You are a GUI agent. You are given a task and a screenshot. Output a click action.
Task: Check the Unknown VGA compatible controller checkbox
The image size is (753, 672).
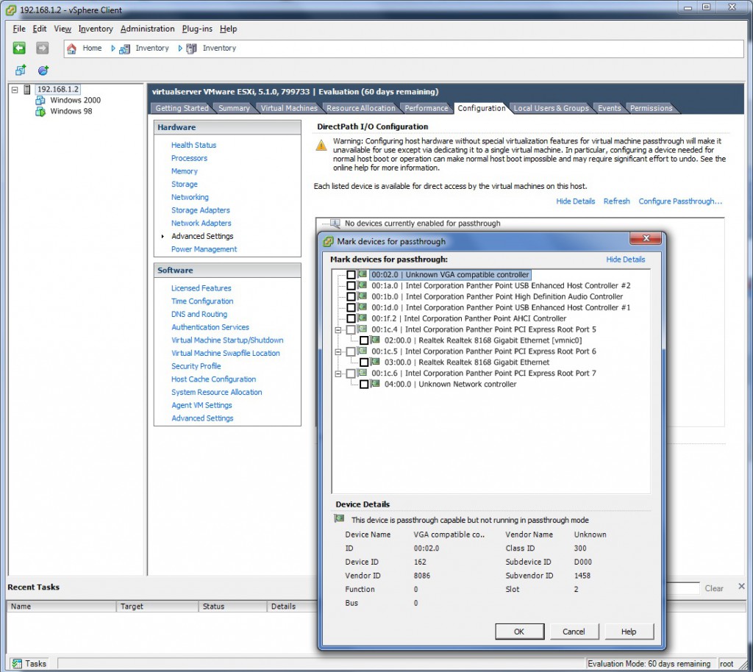[x=351, y=274]
